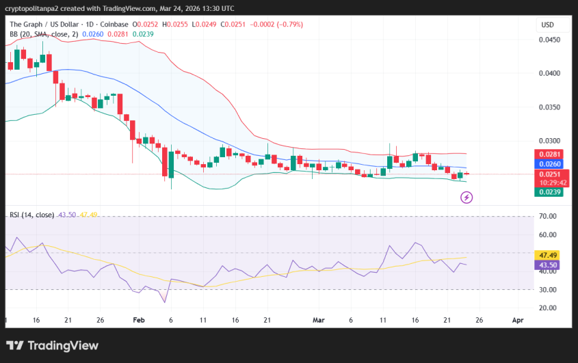Click the red 0.0251 current price tag
Image resolution: width=578 pixels, height=363 pixels.
tap(551, 174)
